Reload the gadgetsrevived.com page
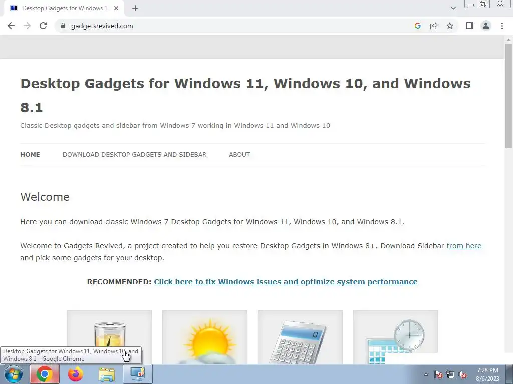 click(43, 26)
